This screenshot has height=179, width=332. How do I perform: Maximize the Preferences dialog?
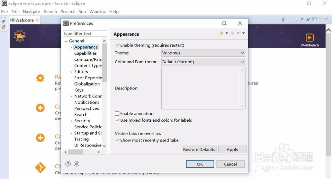tap(224, 23)
